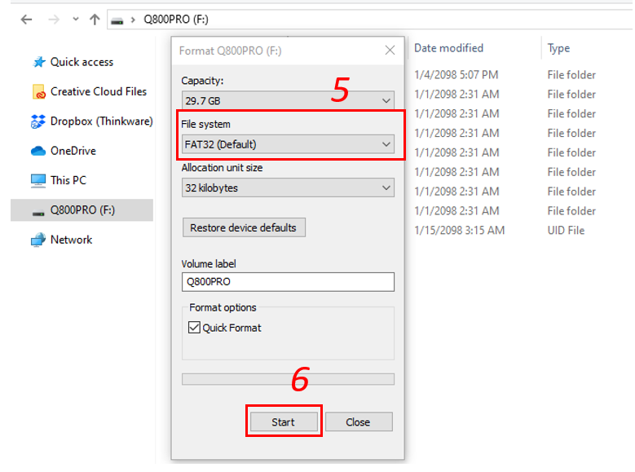
Task: Click the Creative Cloud Files icon
Action: [x=38, y=91]
